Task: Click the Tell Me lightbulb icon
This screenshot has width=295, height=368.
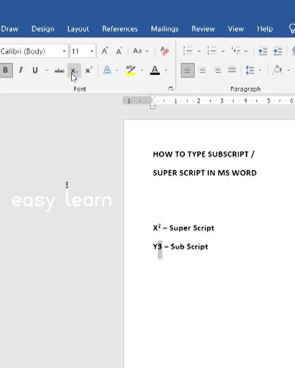Action: click(292, 29)
